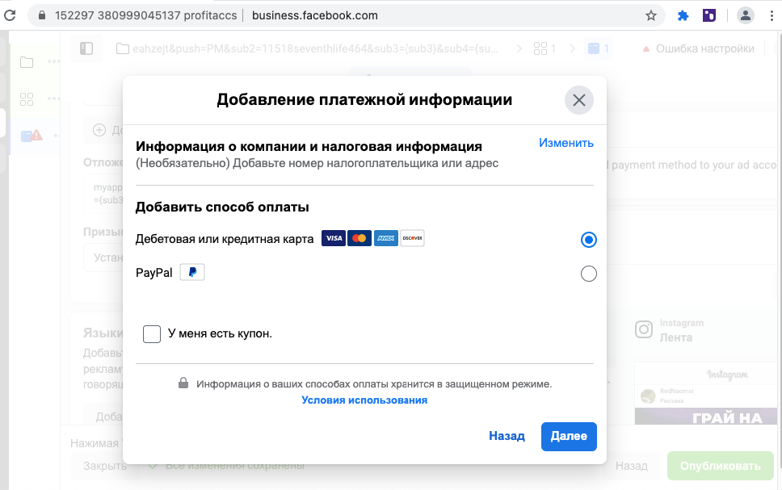This screenshot has height=490, width=782.
Task: Bookmark this page with the star icon
Action: (651, 15)
